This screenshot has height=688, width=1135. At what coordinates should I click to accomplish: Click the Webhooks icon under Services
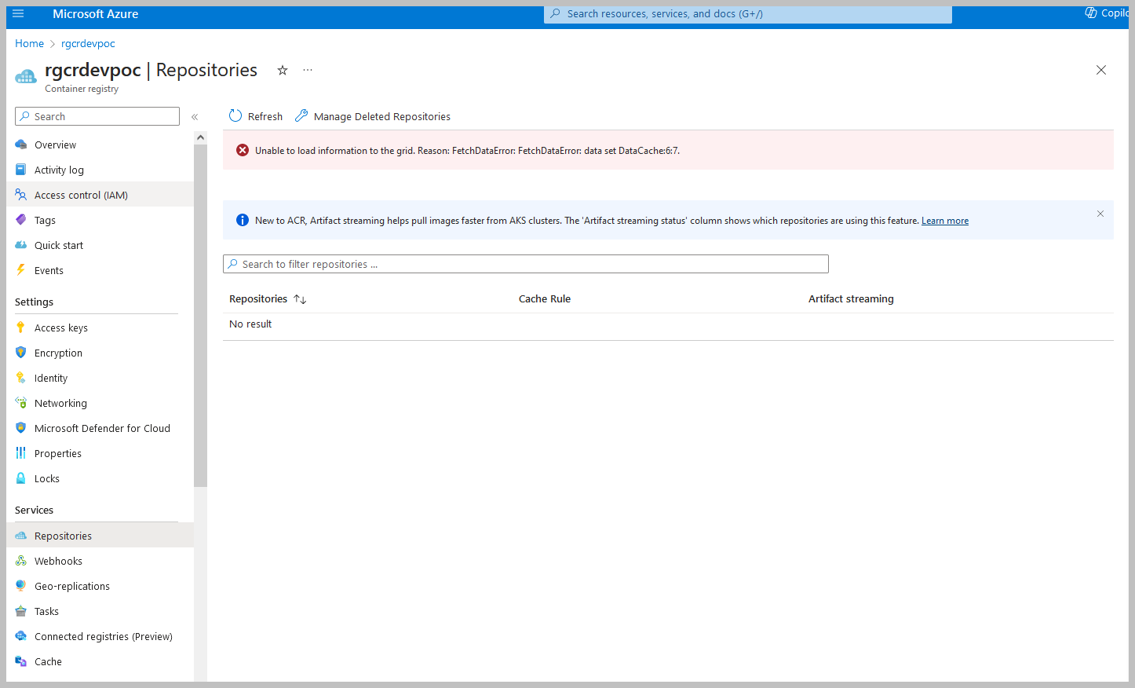pos(21,561)
